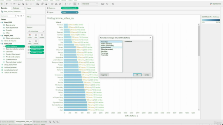This screenshot has height=125, width=223.
Task: Select the Histogramme_villes_ca sheet tab
Action: [24, 122]
